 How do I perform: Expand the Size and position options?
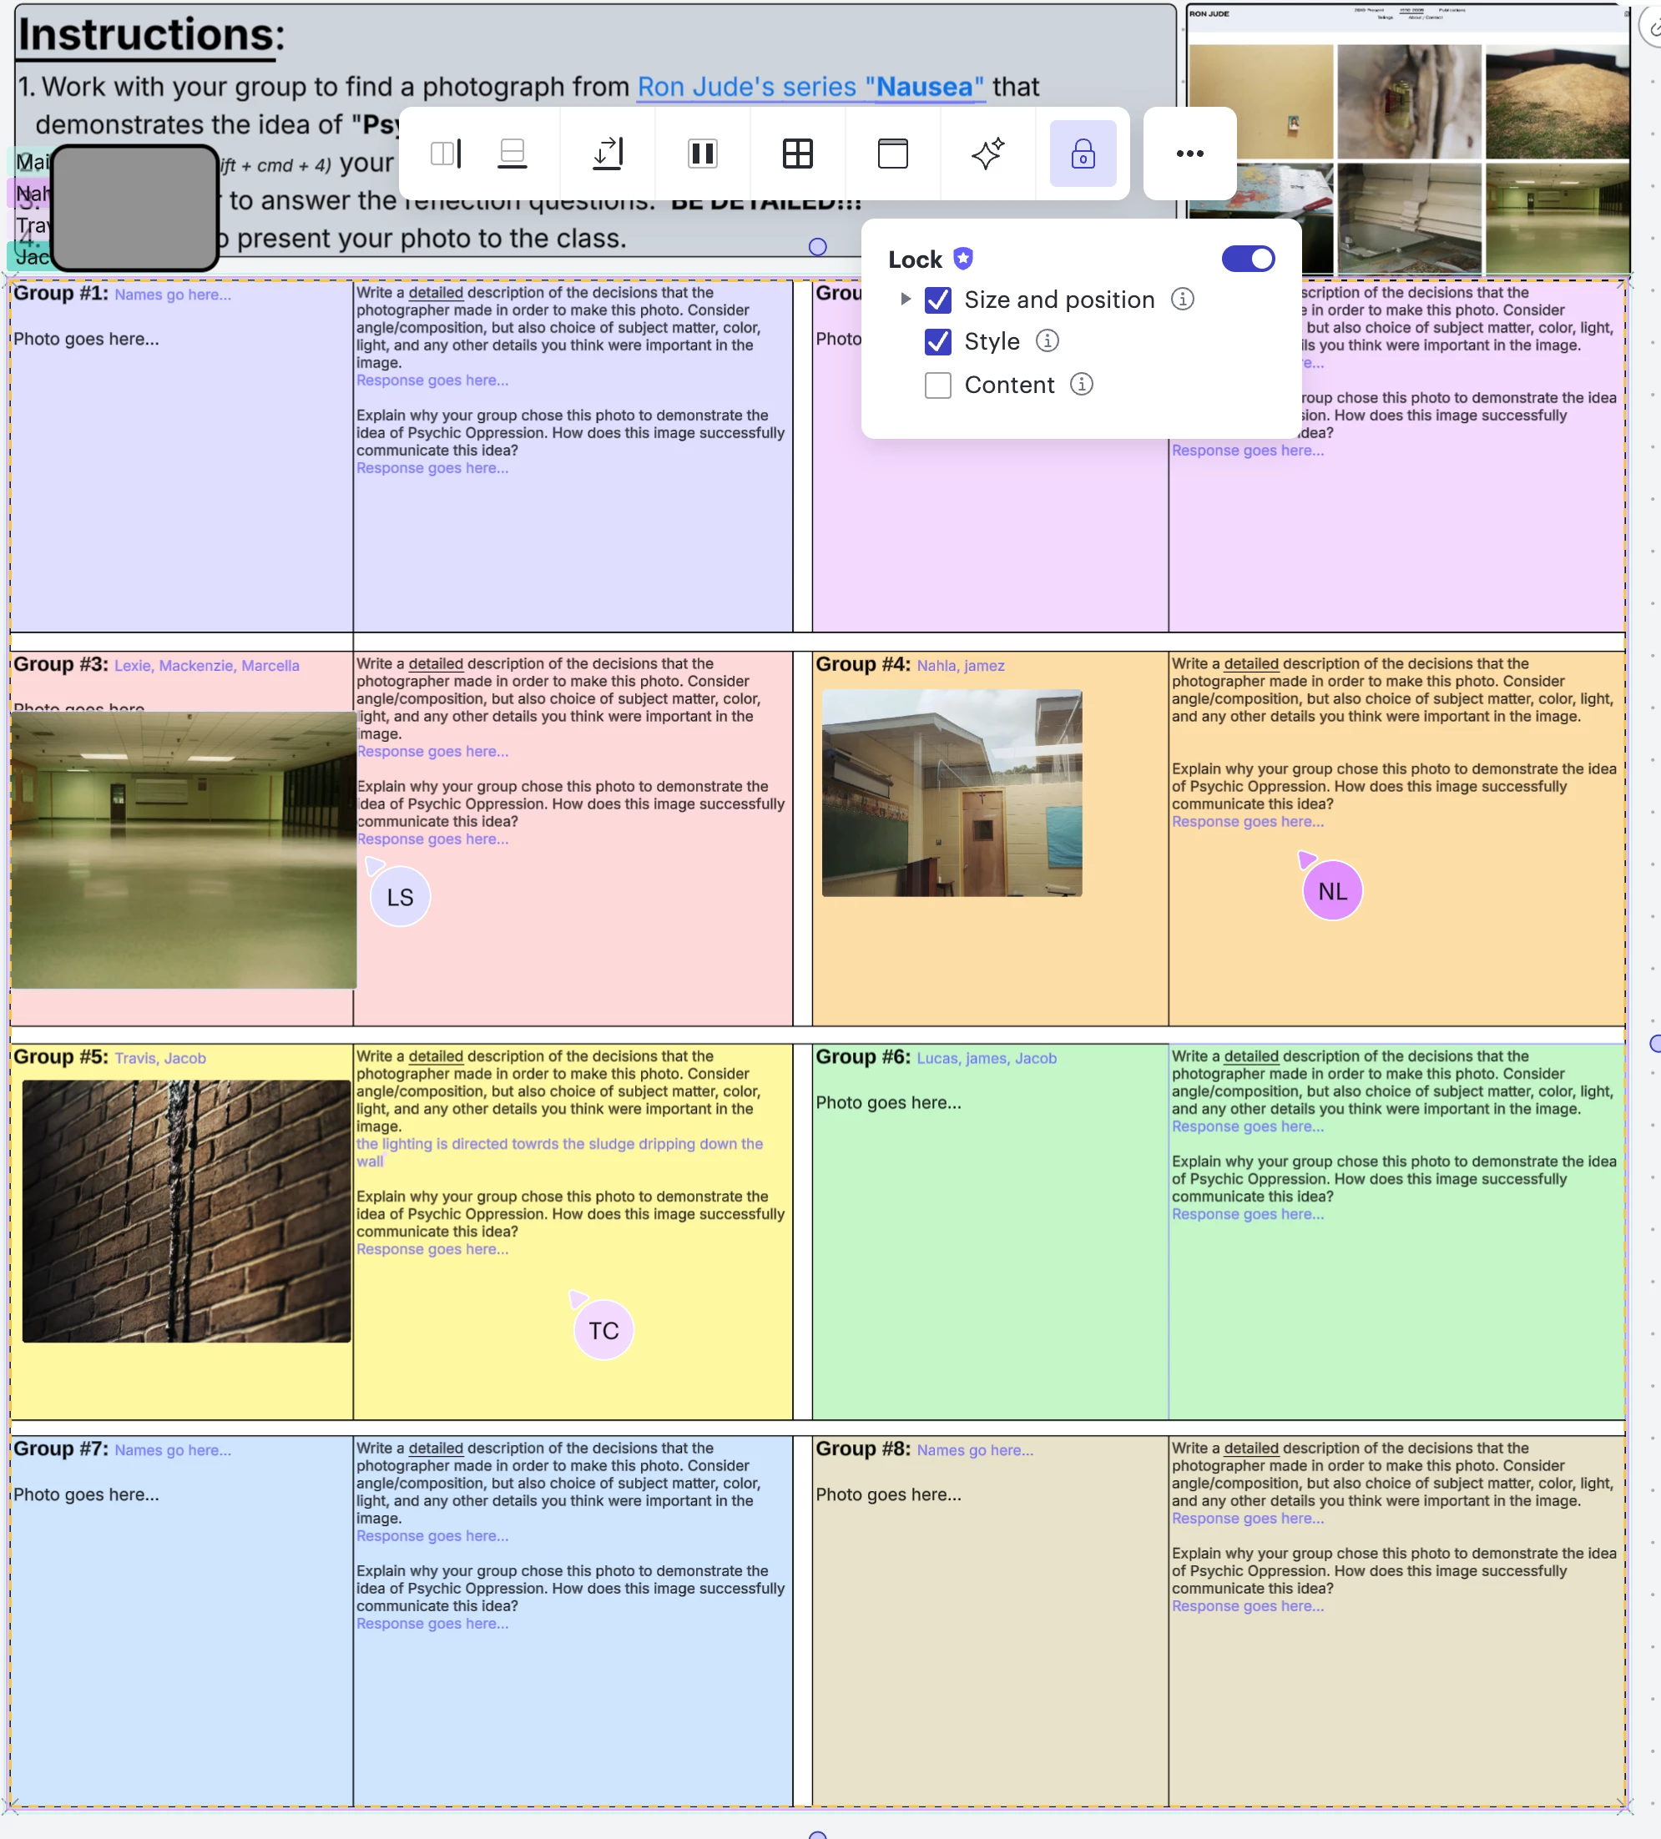click(x=906, y=300)
